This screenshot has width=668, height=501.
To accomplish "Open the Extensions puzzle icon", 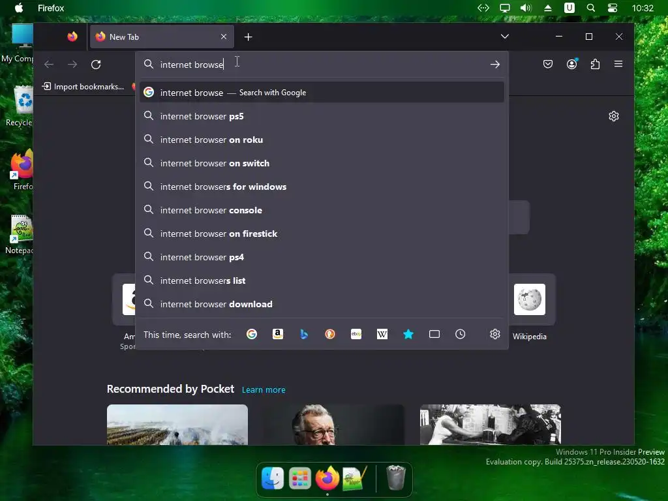I will [x=595, y=64].
